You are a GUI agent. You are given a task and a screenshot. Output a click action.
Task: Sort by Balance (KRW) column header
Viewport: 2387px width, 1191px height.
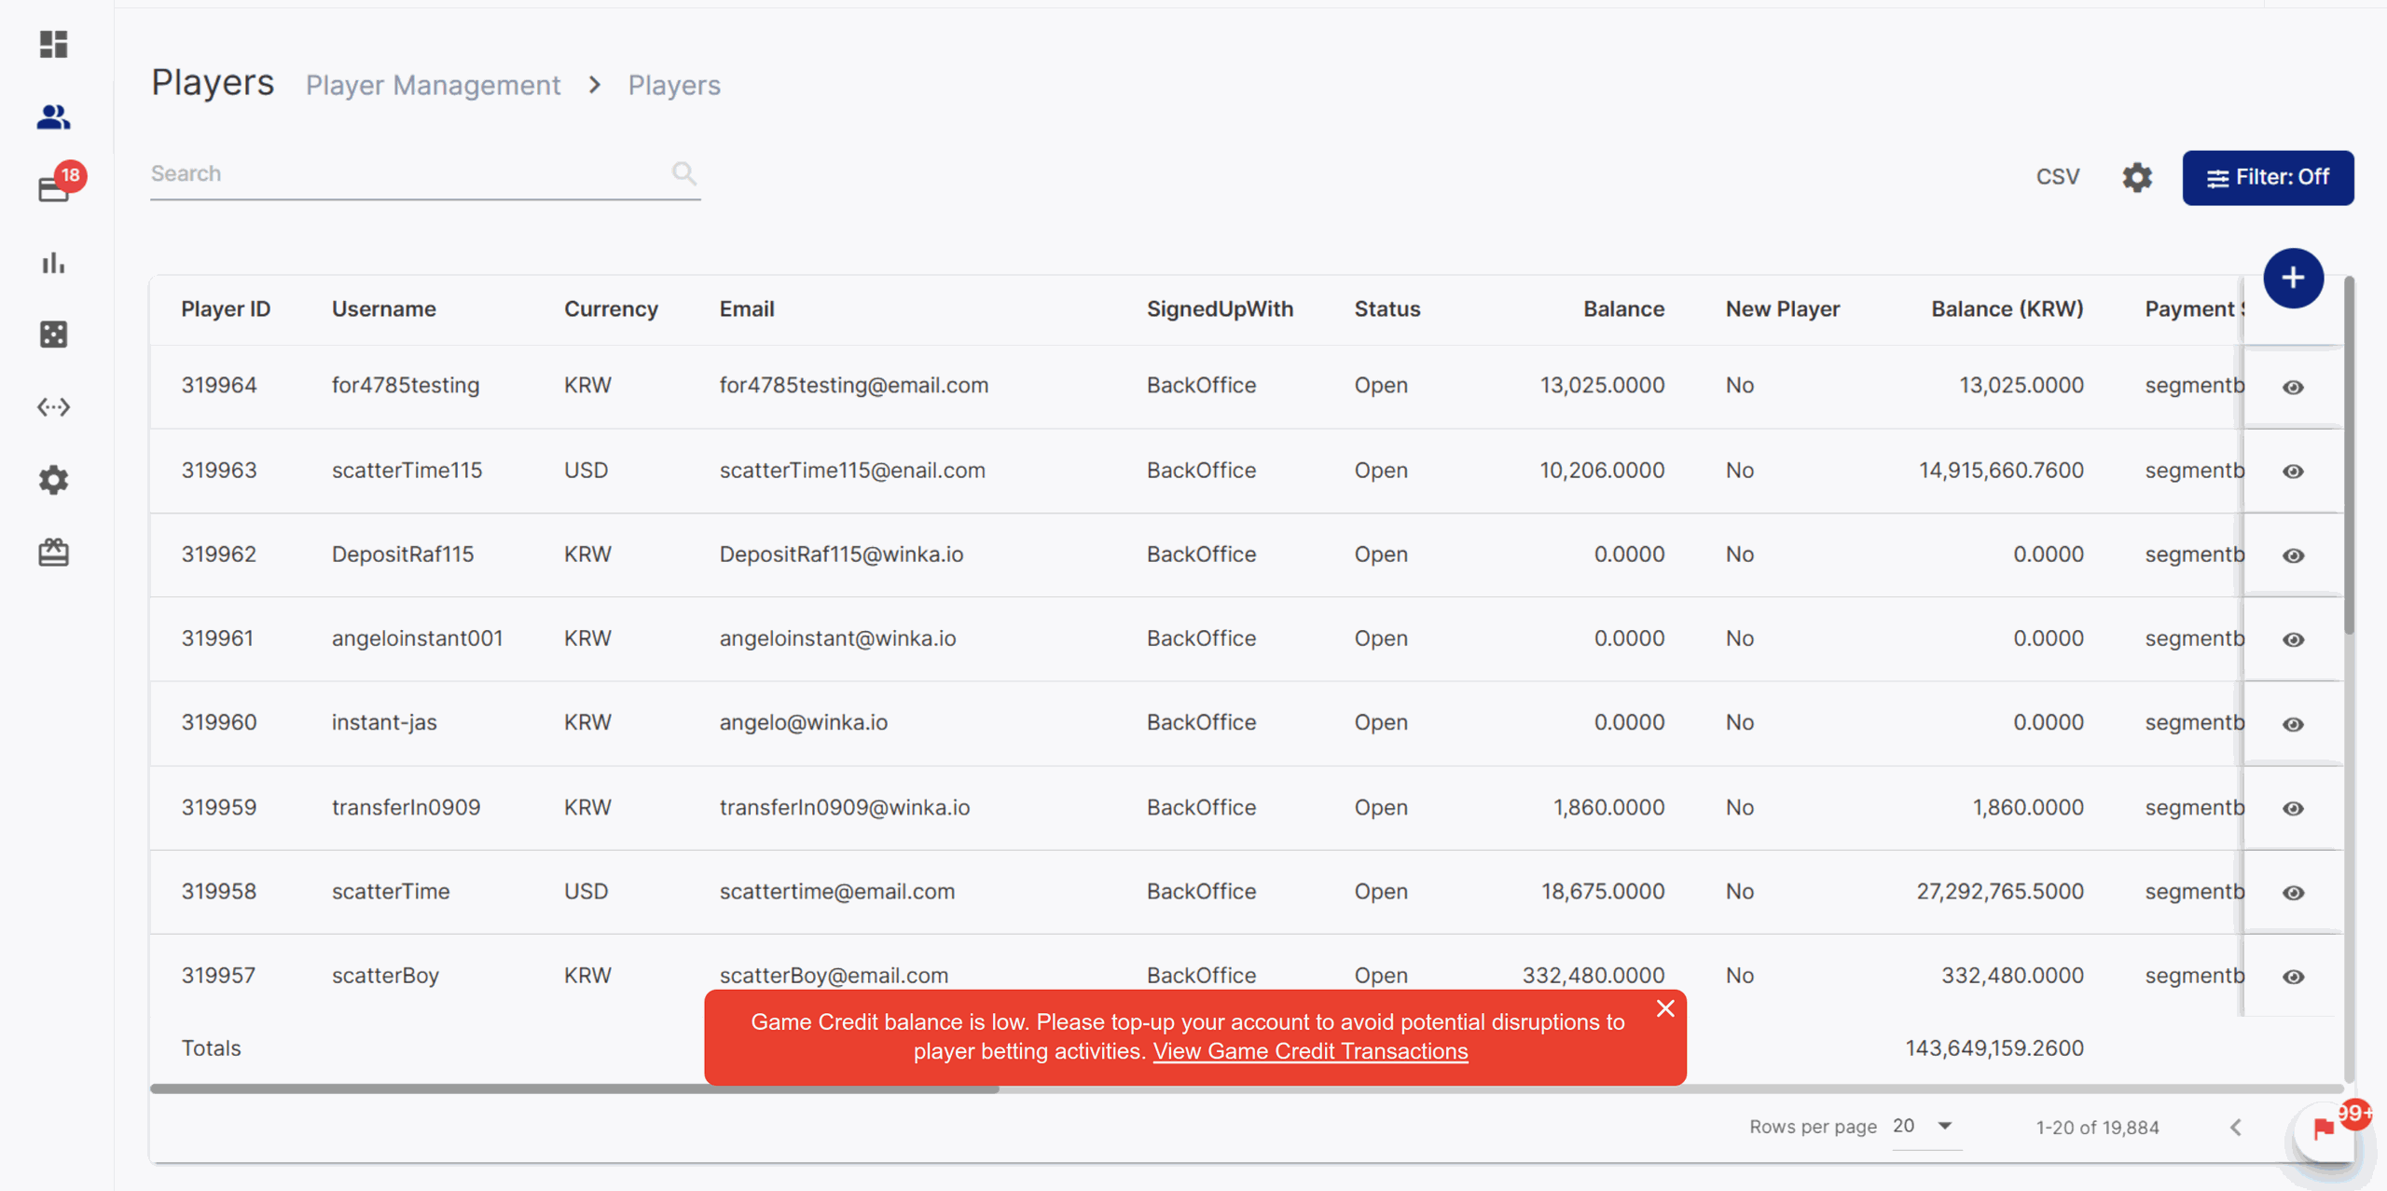(x=2007, y=309)
